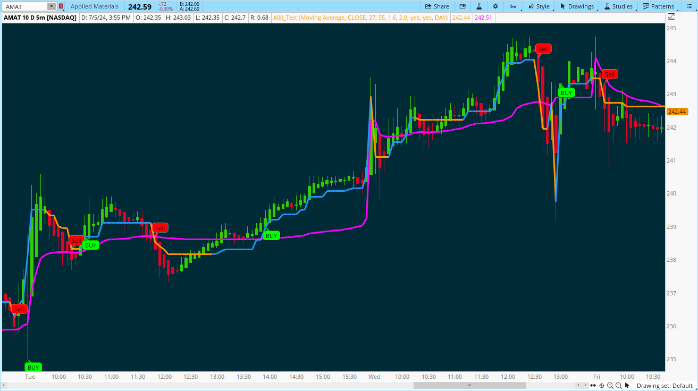Click the horizontal scrollbar thumb
The height and width of the screenshot is (391, 698).
pyautogui.click(x=469, y=385)
